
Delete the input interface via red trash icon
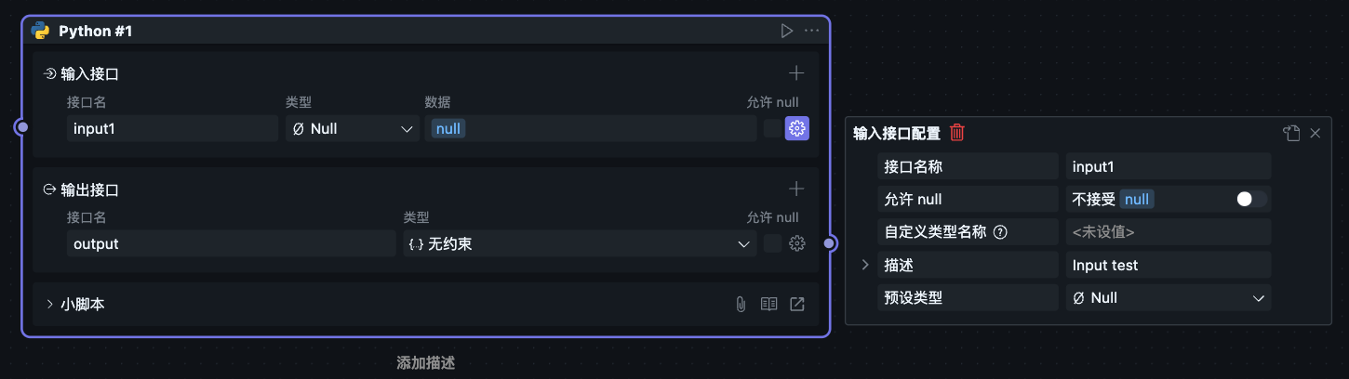(957, 133)
